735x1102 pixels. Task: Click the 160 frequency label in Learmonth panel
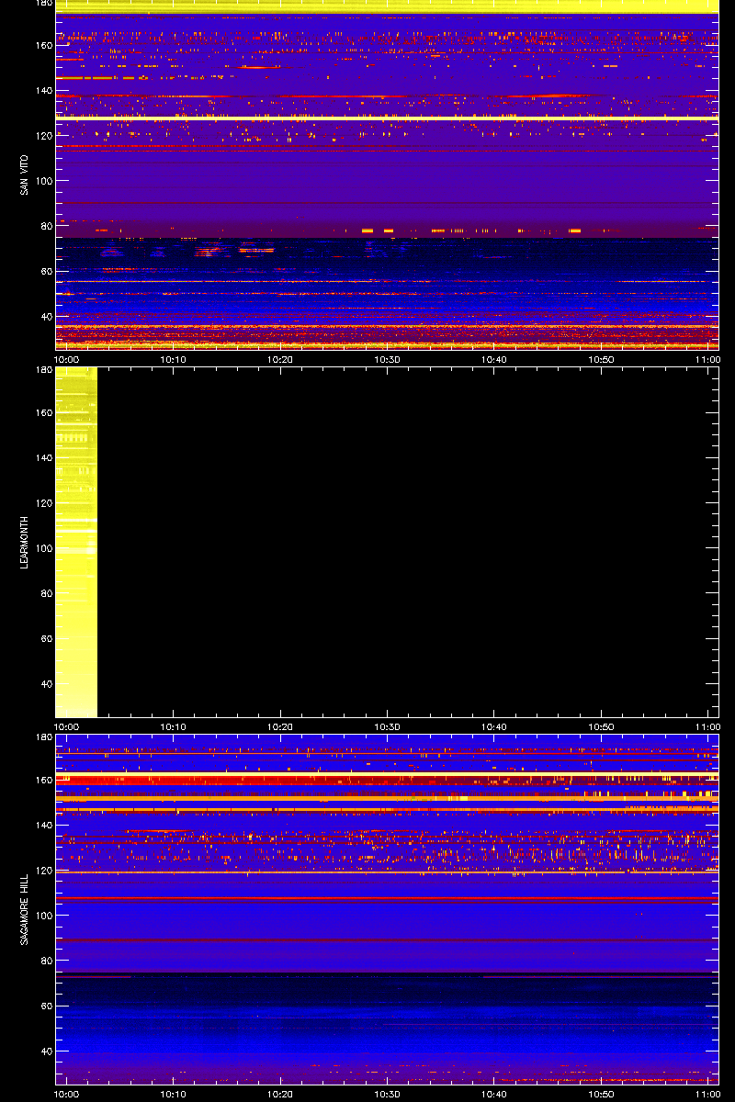pos(43,412)
